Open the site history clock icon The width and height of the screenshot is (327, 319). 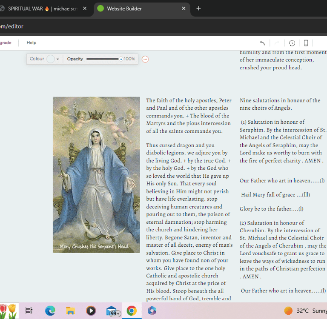pos(292,43)
